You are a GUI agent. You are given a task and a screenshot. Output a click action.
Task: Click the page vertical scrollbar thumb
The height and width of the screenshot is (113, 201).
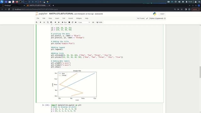coord(200,72)
